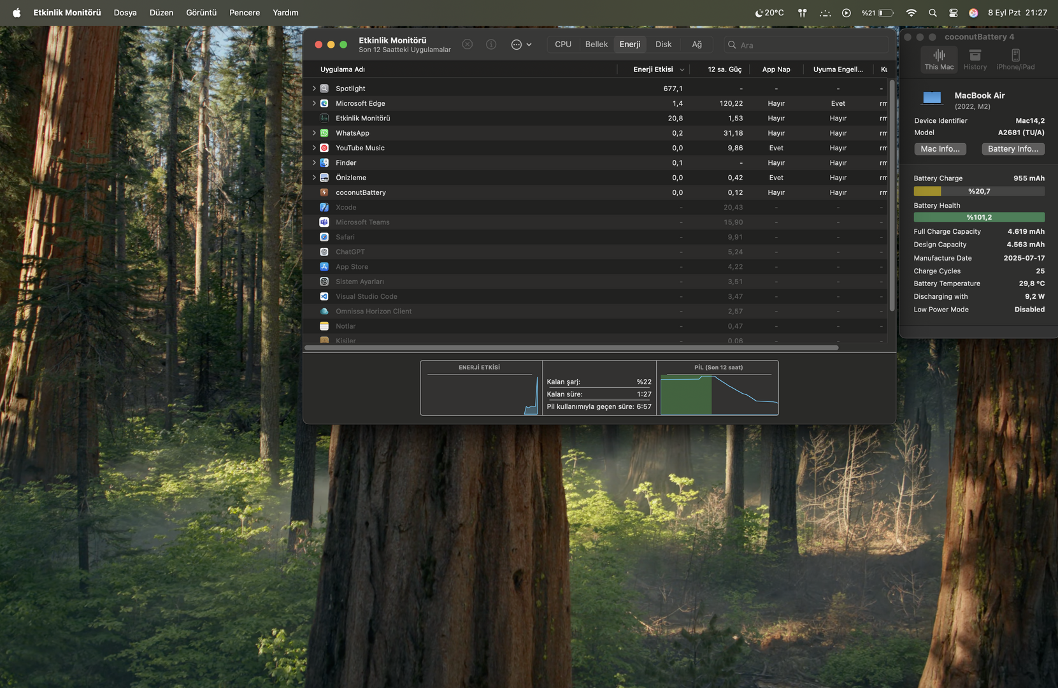Click the stop process (X) toolbar icon

pos(468,45)
